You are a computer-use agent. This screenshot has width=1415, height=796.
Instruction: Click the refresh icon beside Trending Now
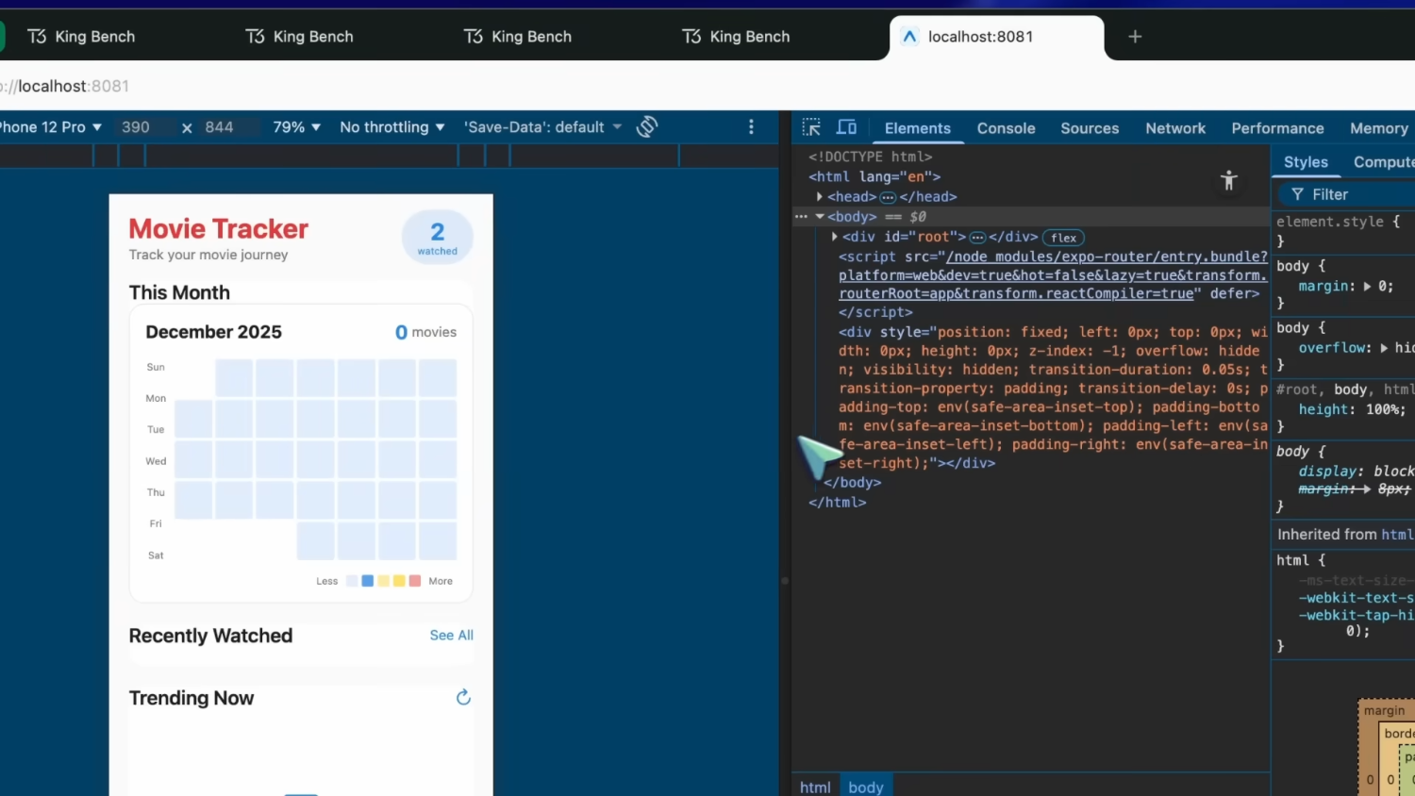tap(463, 697)
